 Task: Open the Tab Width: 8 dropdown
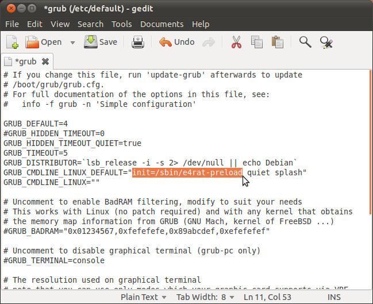[x=205, y=297]
